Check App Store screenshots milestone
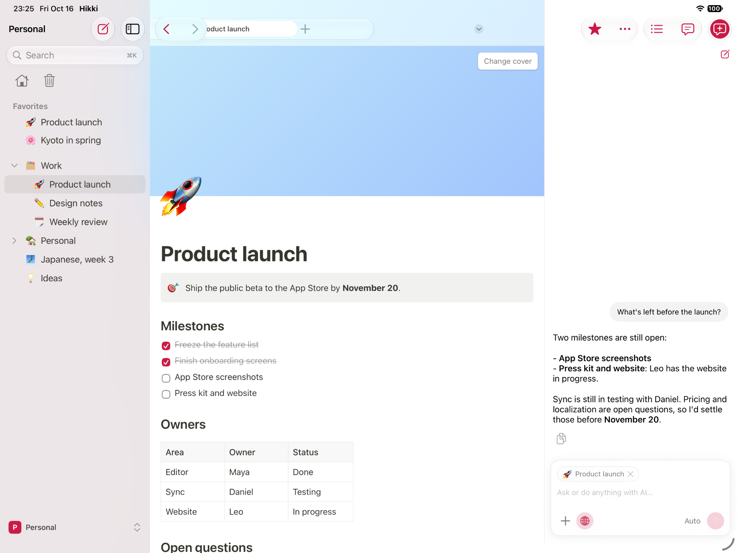This screenshot has width=737, height=553. coord(166,378)
